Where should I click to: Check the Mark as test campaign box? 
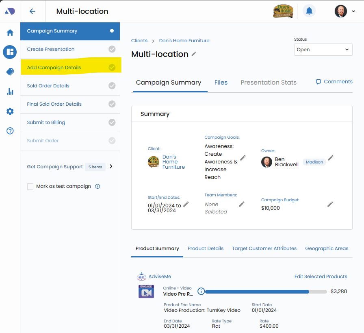point(30,187)
